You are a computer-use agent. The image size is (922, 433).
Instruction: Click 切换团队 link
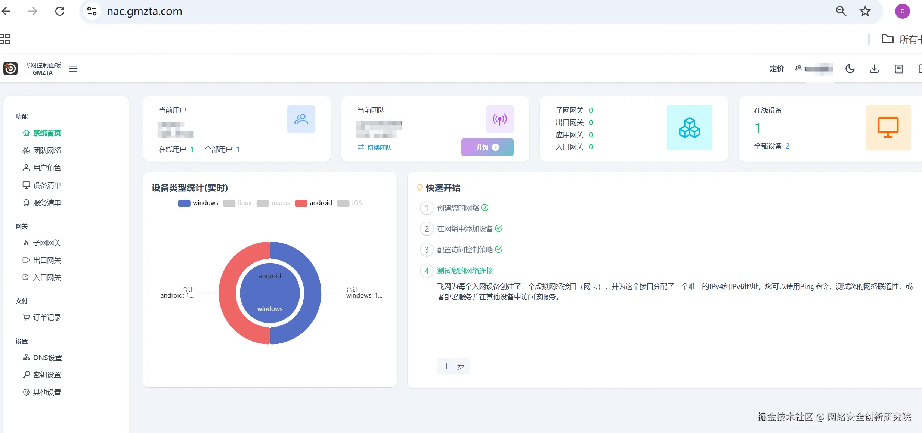375,148
